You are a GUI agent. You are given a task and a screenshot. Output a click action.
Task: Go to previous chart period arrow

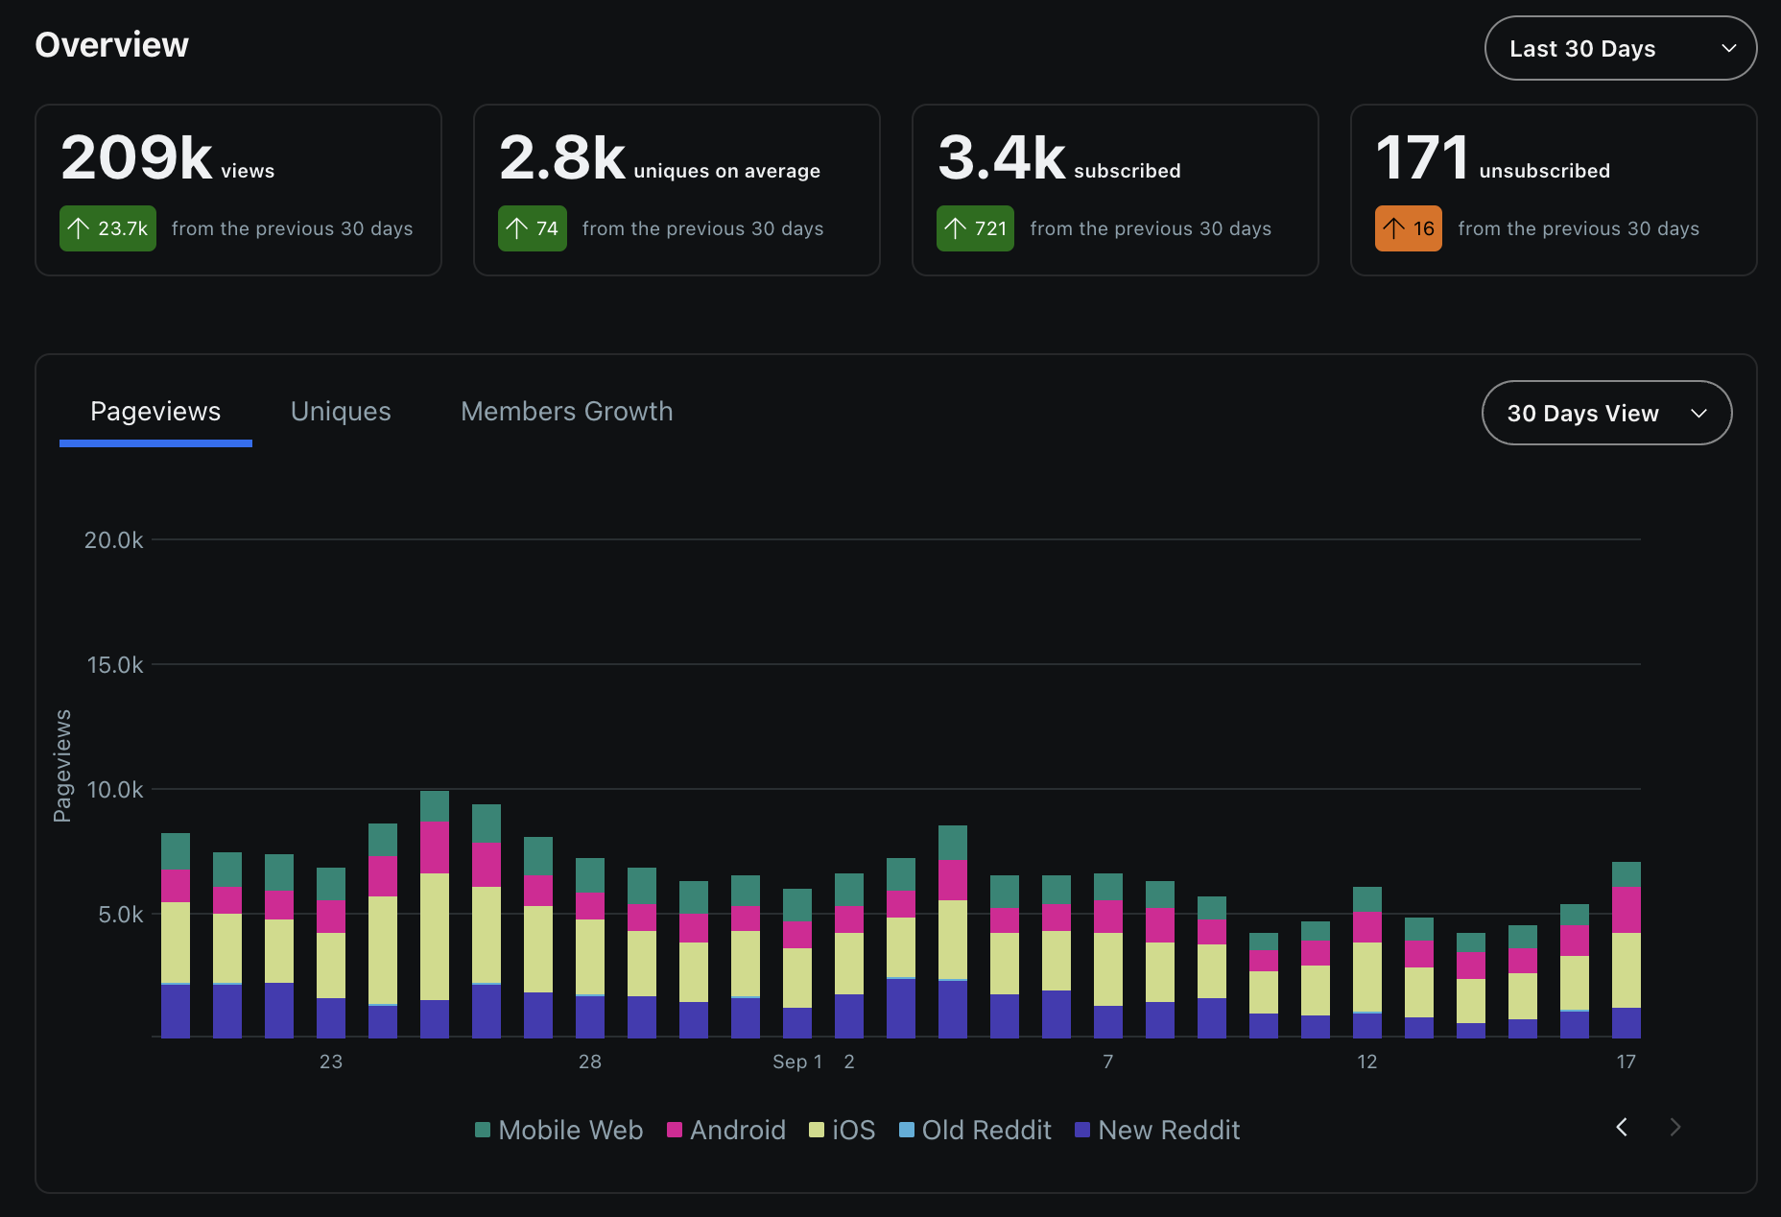click(1622, 1127)
